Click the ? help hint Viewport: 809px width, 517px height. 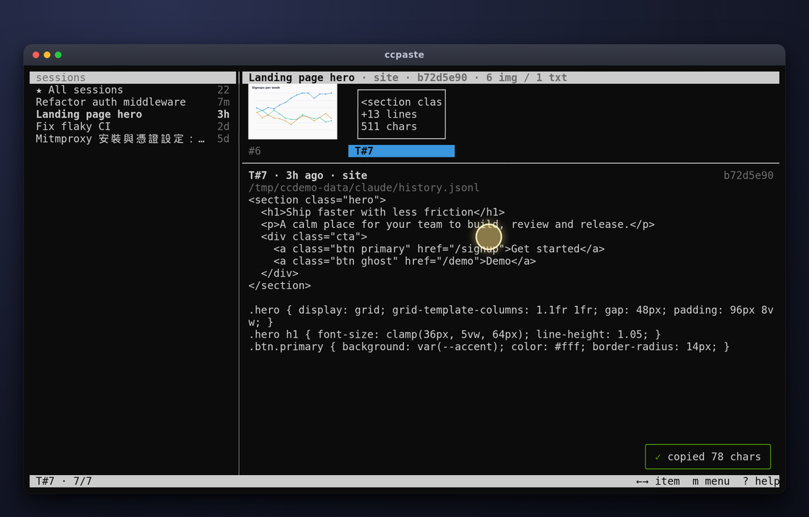[x=760, y=482]
